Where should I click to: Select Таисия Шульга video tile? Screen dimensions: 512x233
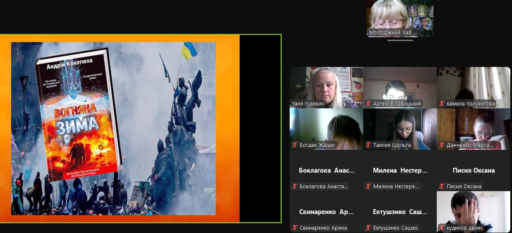[400, 129]
